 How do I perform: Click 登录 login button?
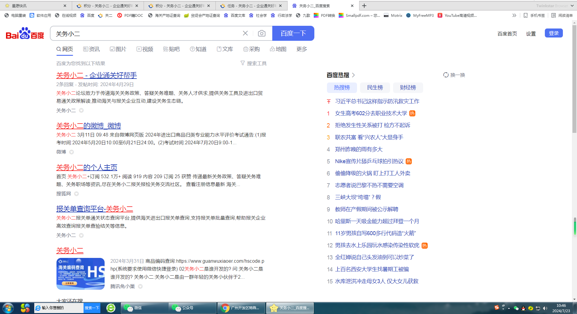pos(554,33)
